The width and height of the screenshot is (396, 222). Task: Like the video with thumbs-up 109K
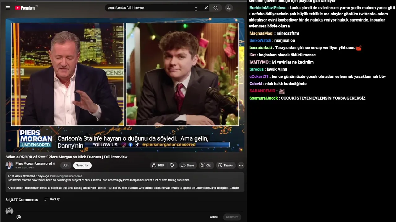tap(158, 165)
